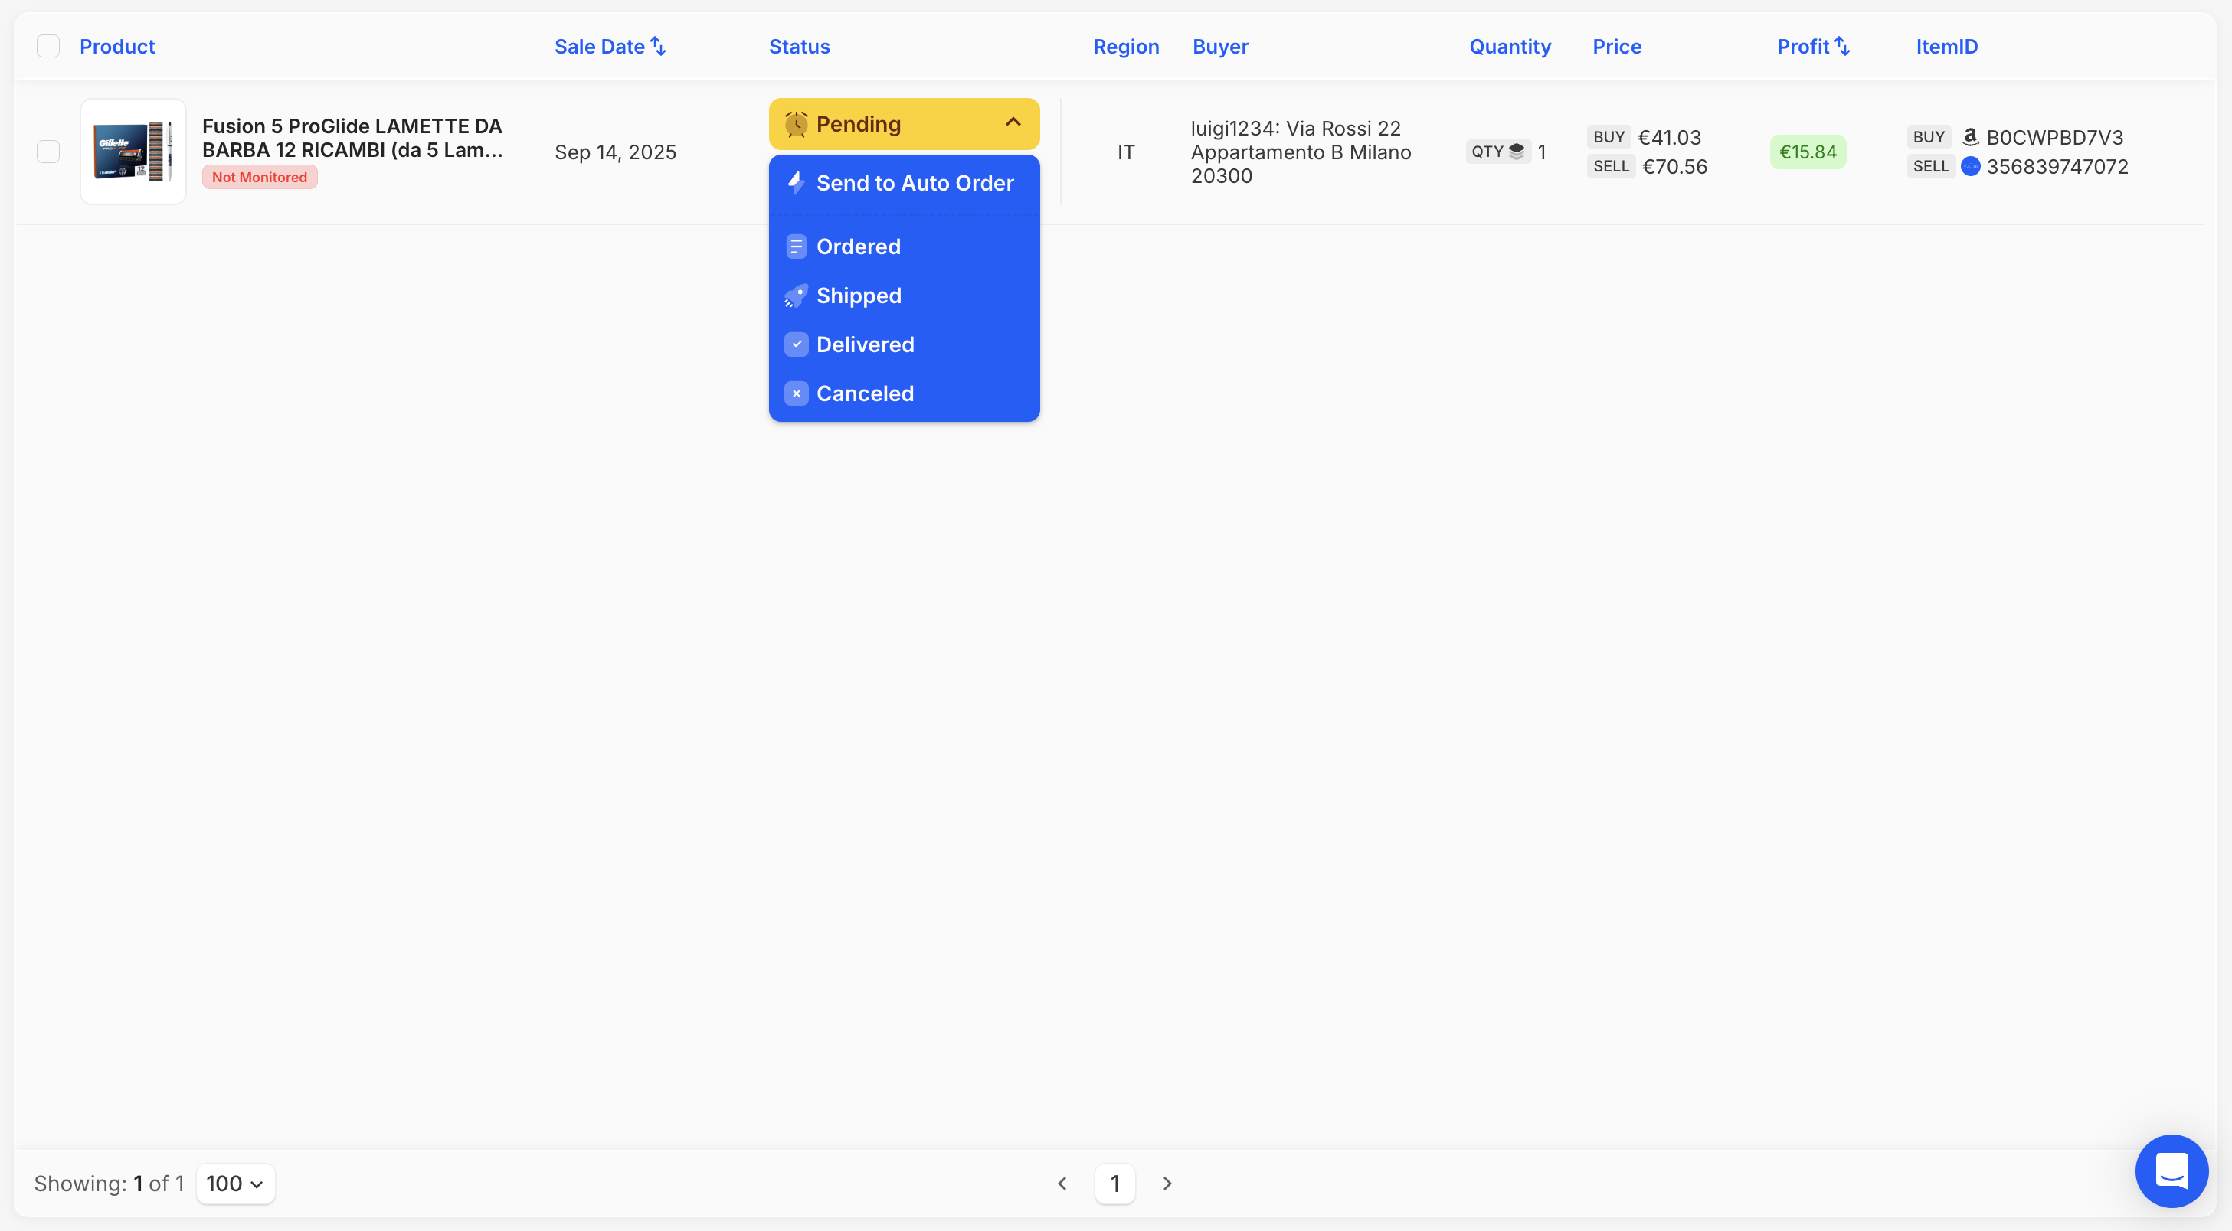Collapse the Pending status dropdown chevron

coord(1013,123)
